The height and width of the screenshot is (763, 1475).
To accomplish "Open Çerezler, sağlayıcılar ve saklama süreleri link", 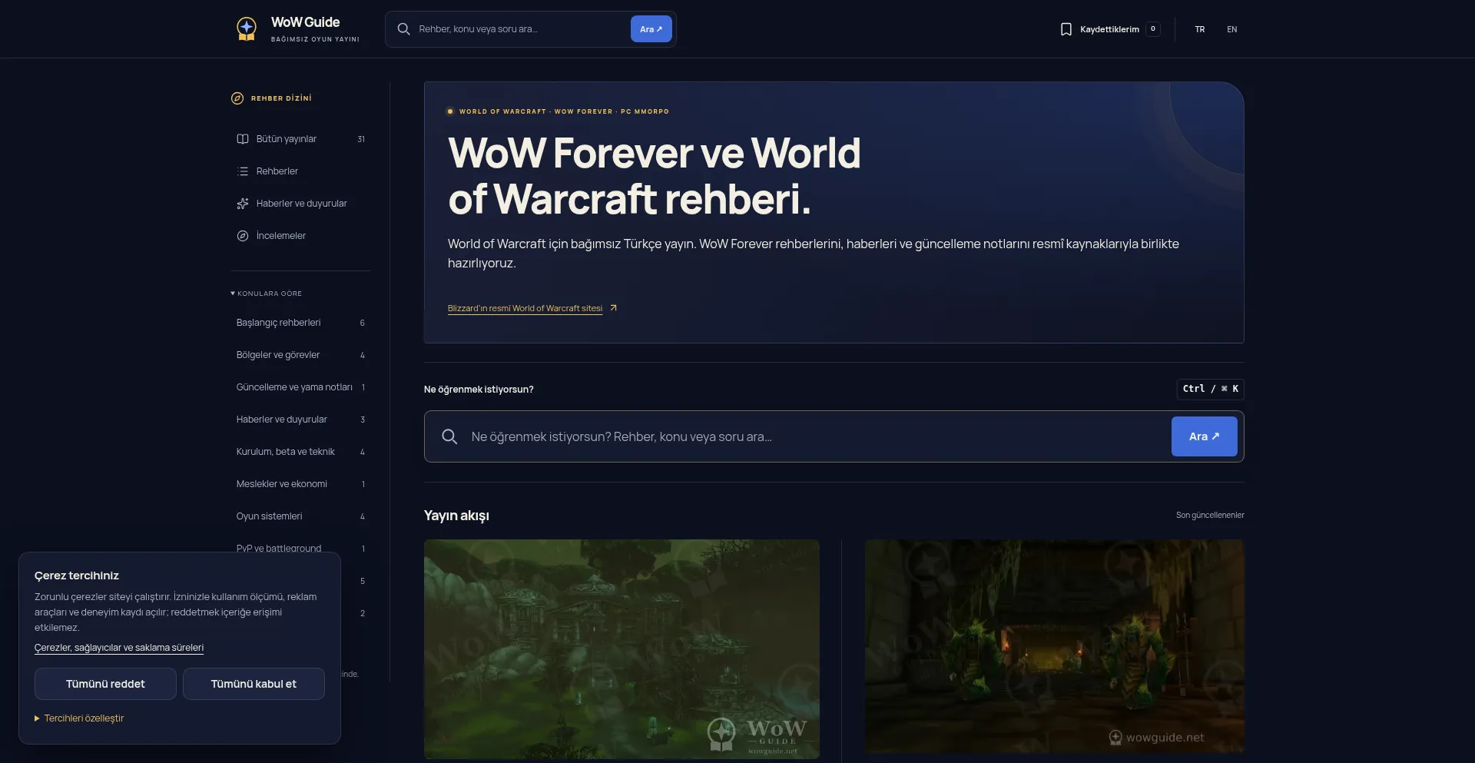I will click(119, 648).
